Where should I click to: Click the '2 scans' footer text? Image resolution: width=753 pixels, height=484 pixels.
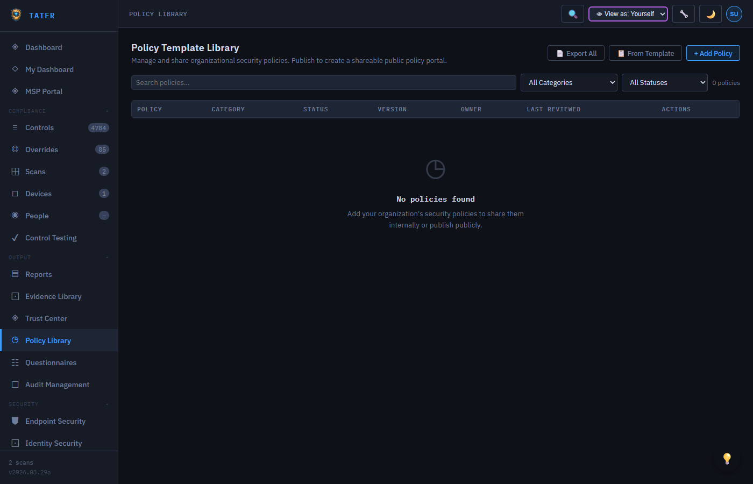(21, 462)
